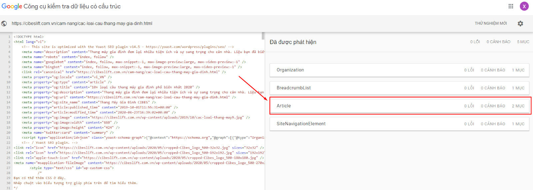This screenshot has height=190, width=533.
Task: Click the 'Đã được phát hiện' heading
Action: click(293, 42)
